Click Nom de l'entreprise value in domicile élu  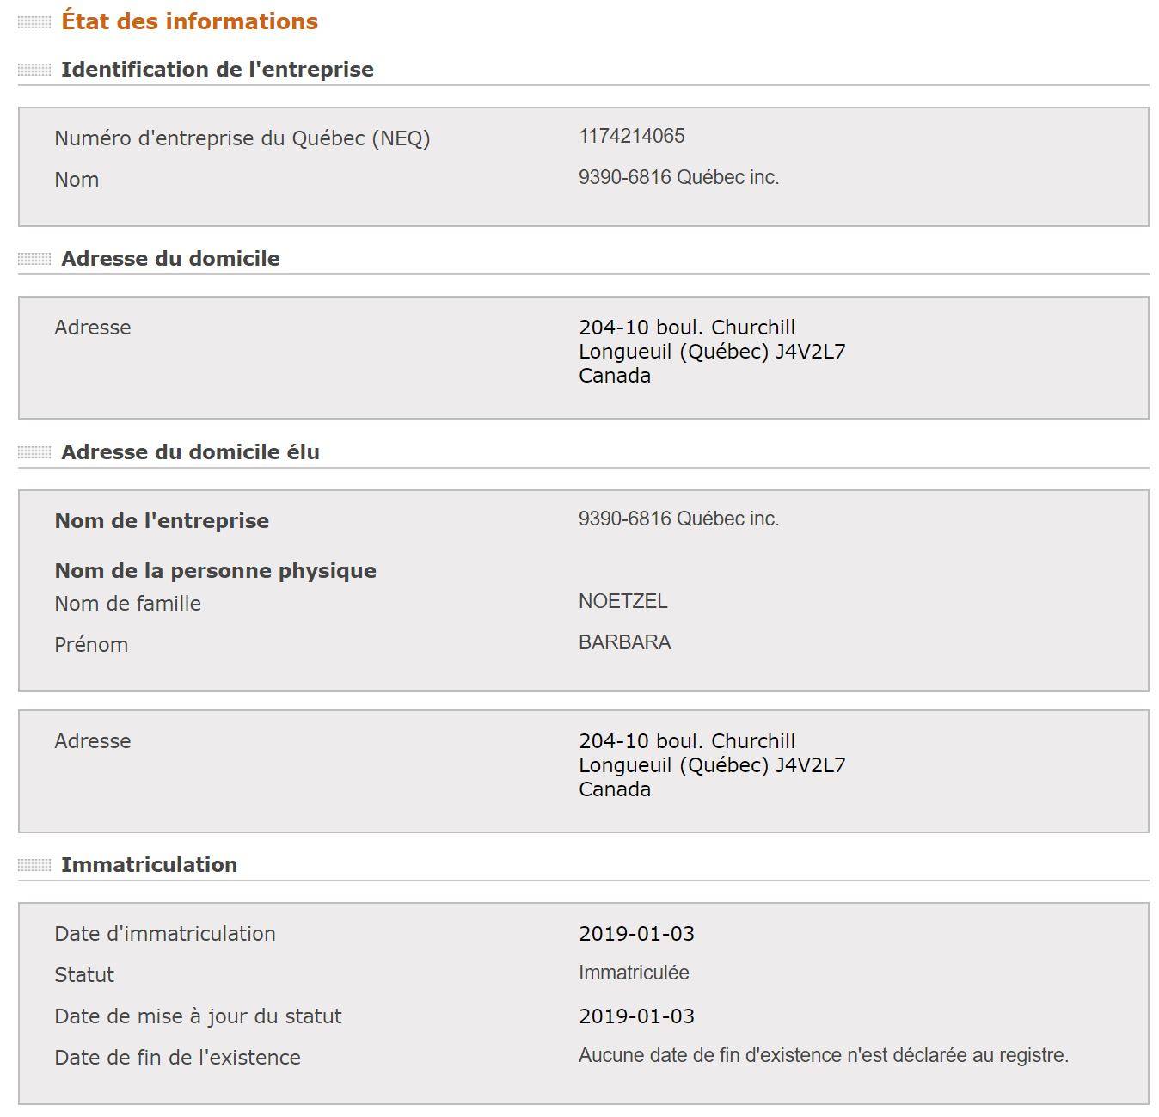click(x=679, y=519)
